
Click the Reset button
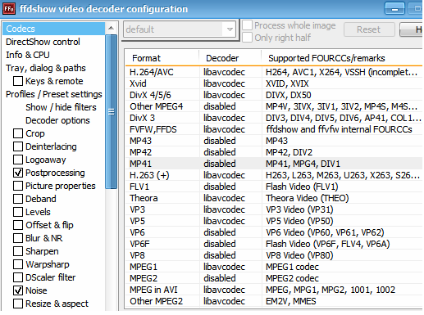click(369, 29)
